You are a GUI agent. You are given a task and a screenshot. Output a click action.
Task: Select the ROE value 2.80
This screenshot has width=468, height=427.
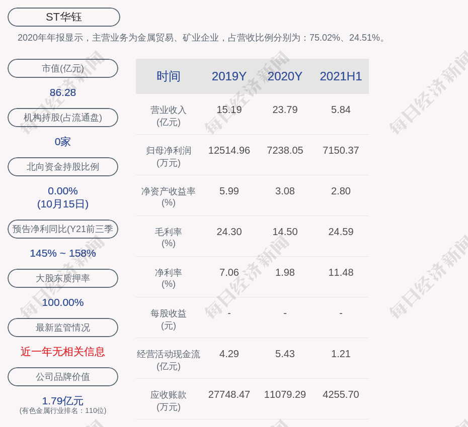(341, 191)
